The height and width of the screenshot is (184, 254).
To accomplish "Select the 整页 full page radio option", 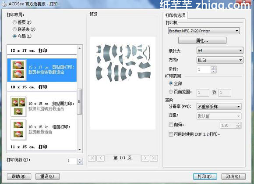I will coord(14,22).
